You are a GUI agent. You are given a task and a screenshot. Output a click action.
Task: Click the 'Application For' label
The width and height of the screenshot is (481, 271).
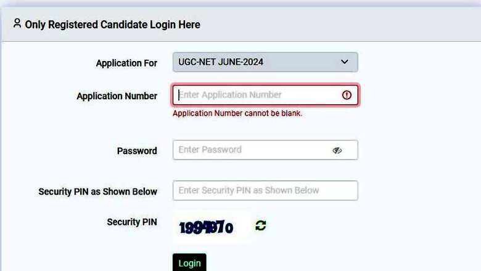[126, 63]
